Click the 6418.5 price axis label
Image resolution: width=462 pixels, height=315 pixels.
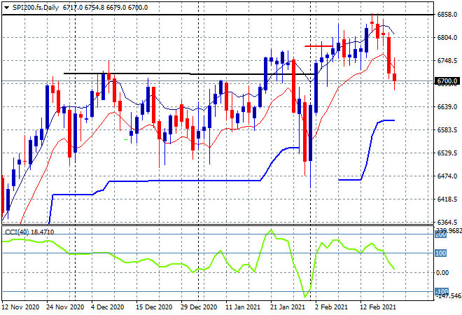click(447, 199)
